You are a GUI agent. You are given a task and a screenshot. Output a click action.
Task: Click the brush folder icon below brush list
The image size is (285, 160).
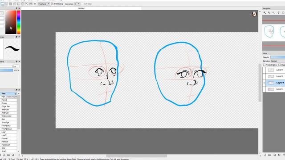click(x=8, y=155)
